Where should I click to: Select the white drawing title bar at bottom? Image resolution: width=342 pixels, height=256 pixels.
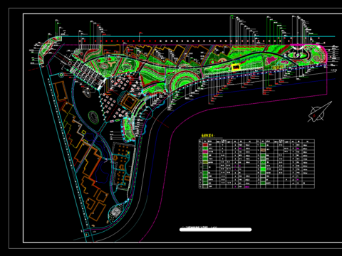[x=215, y=230]
